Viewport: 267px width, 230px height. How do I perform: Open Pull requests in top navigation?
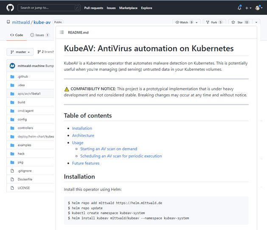(x=93, y=8)
